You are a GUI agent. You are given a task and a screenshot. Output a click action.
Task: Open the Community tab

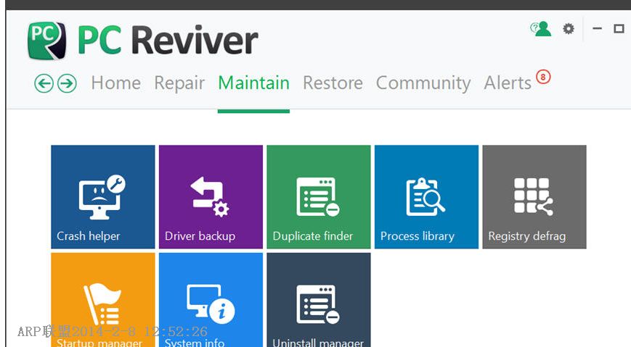[x=423, y=83]
